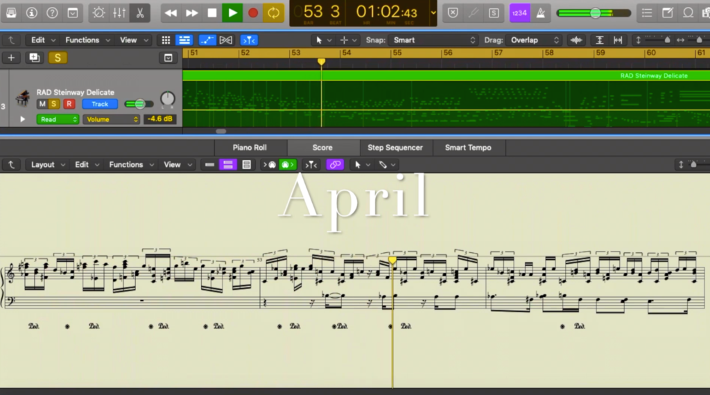Open the Library panel
The image size is (710, 395).
[x=11, y=12]
